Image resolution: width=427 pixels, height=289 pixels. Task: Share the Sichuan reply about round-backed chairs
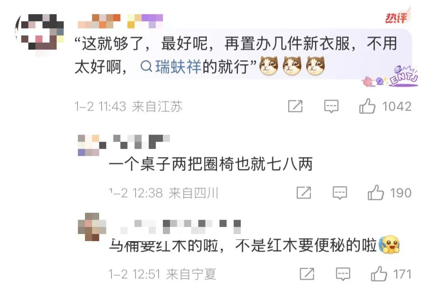pos(304,192)
